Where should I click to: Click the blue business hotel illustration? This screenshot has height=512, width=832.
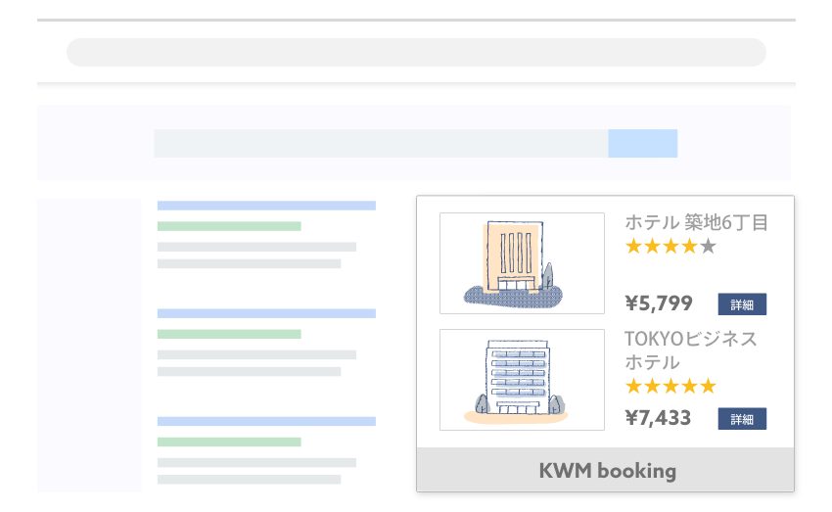click(522, 380)
